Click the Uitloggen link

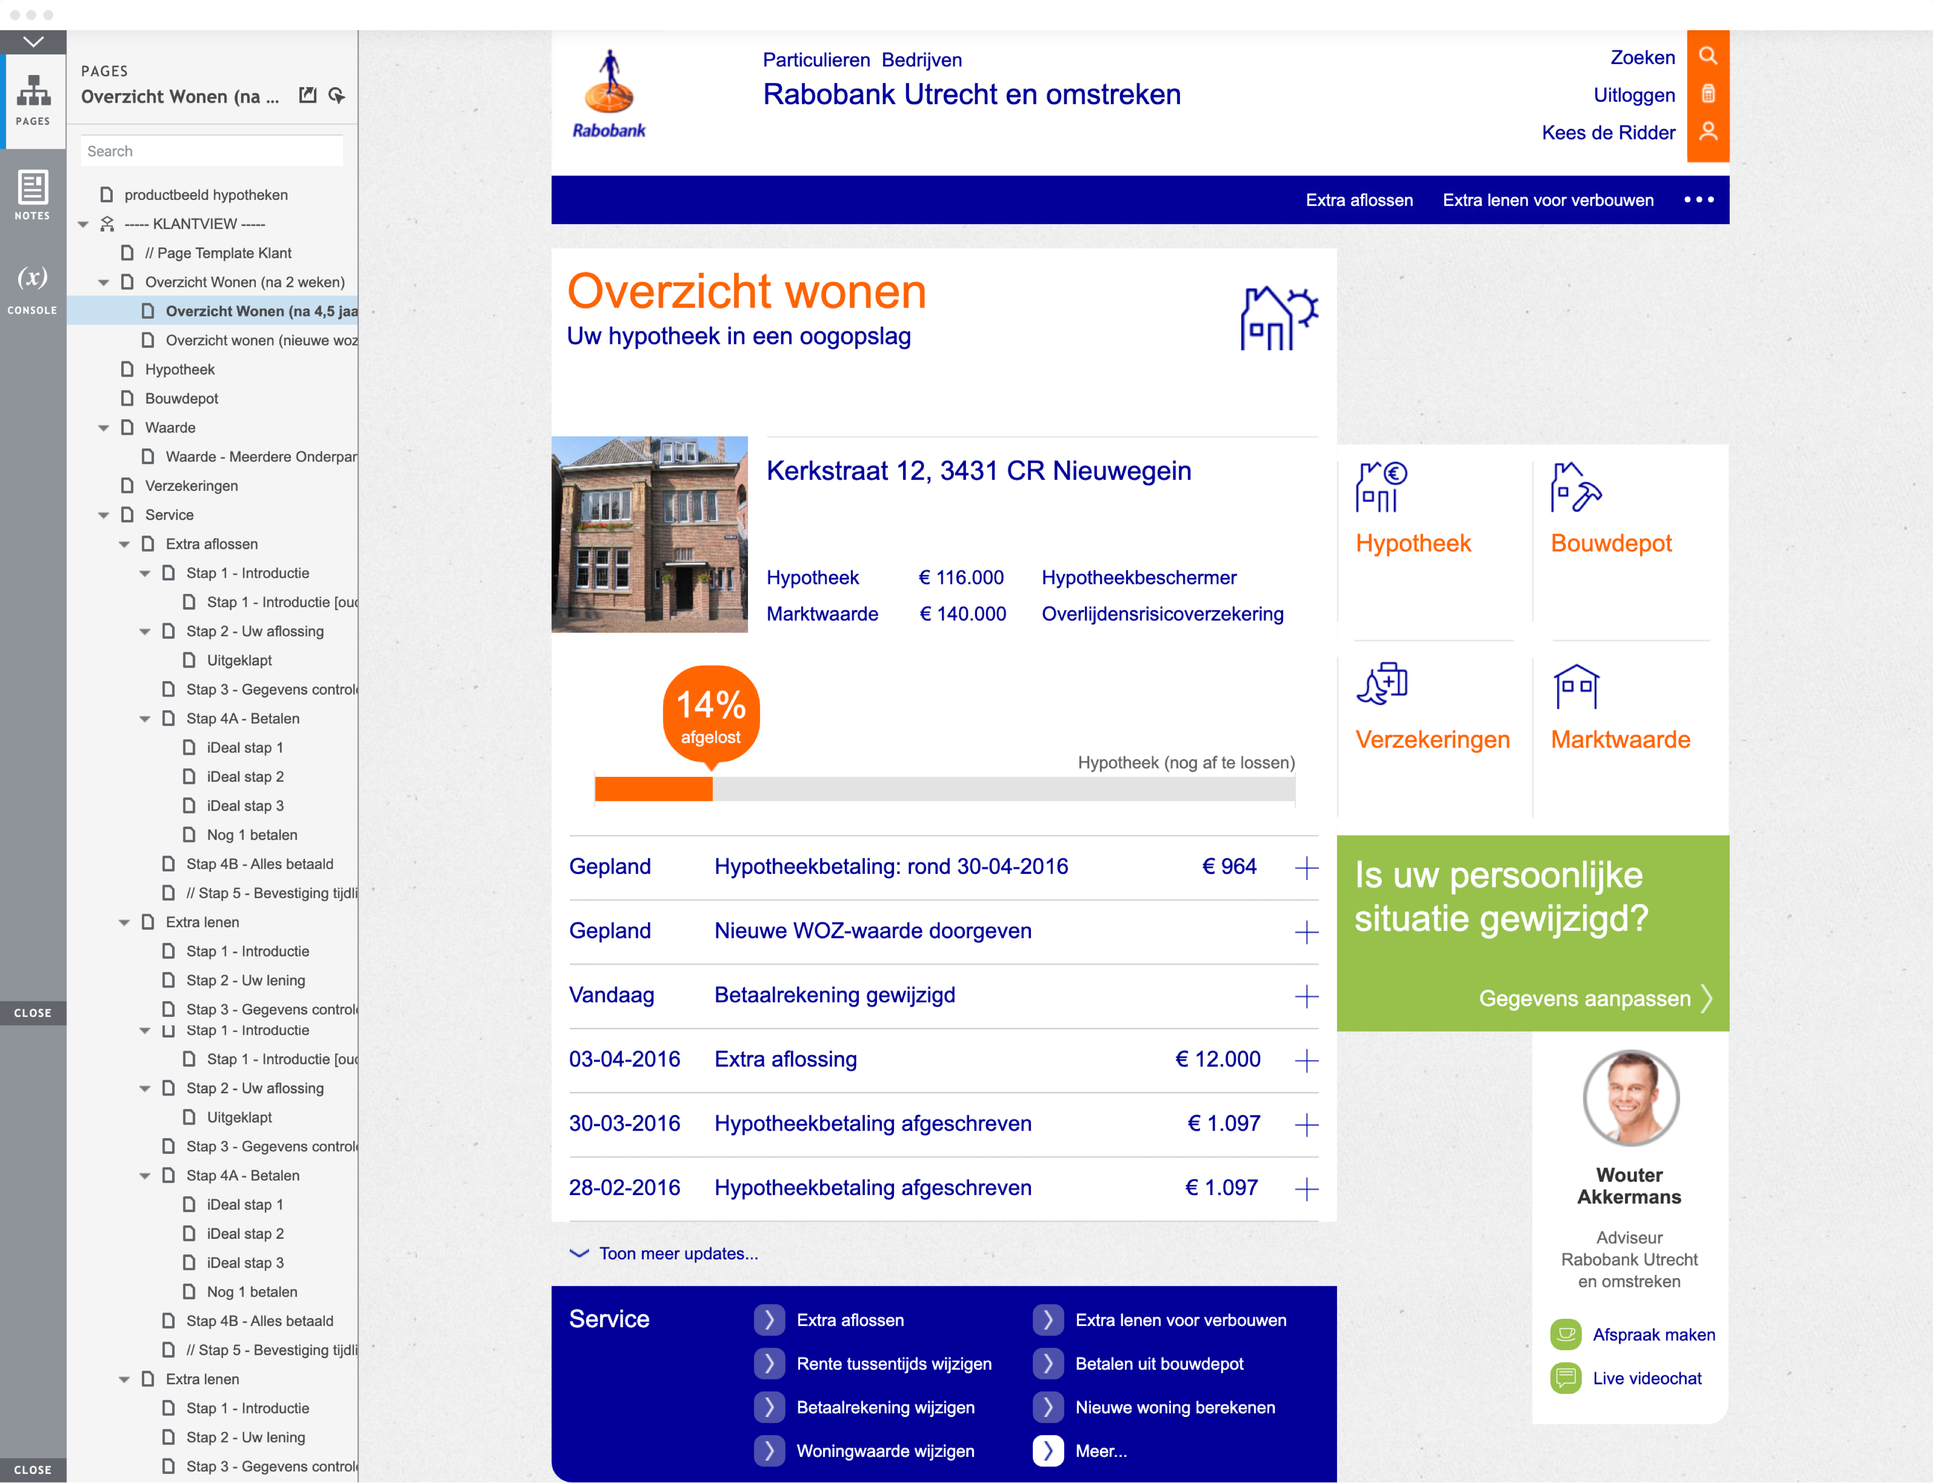[1634, 95]
